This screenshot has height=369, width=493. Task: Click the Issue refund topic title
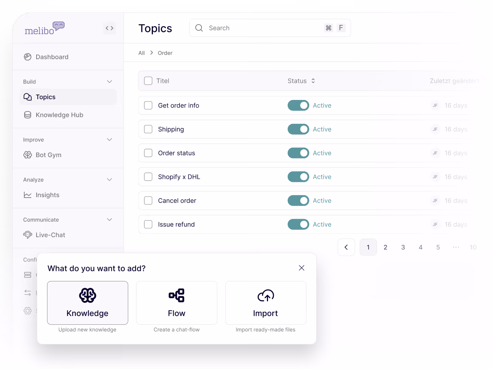pyautogui.click(x=176, y=224)
